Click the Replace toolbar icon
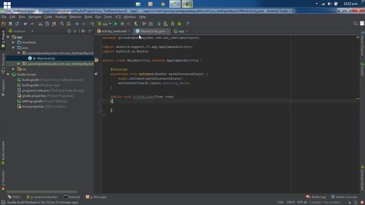365x205 pixels. pos(68,24)
